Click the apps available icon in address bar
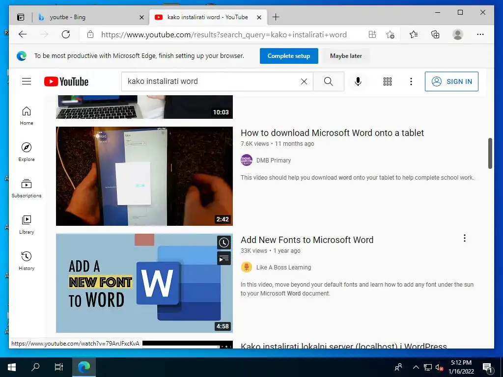Image resolution: width=503 pixels, height=377 pixels. [372, 34]
